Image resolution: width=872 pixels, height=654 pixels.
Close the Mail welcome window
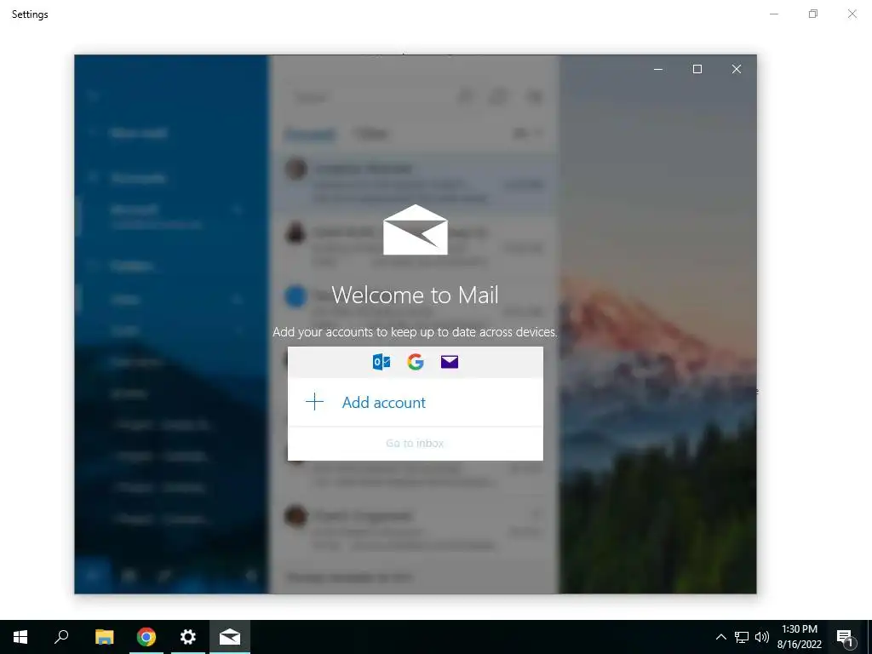[737, 69]
